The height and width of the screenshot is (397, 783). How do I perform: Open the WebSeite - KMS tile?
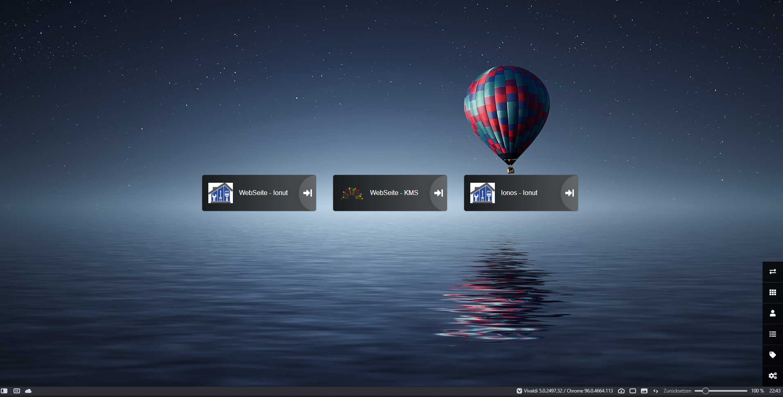coord(390,193)
